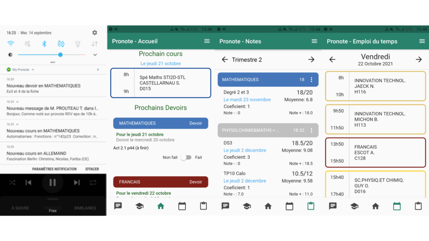This screenshot has height=241, width=429.
Task: Open hamburger menu on Pronote - Accueil
Action: coord(207,41)
